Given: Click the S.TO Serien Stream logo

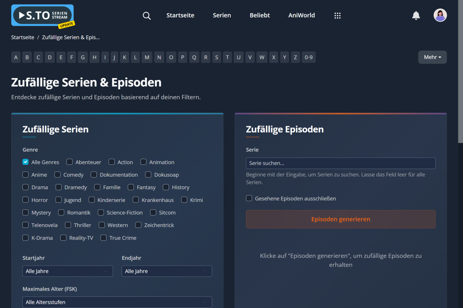Looking at the screenshot, I should pyautogui.click(x=42, y=15).
